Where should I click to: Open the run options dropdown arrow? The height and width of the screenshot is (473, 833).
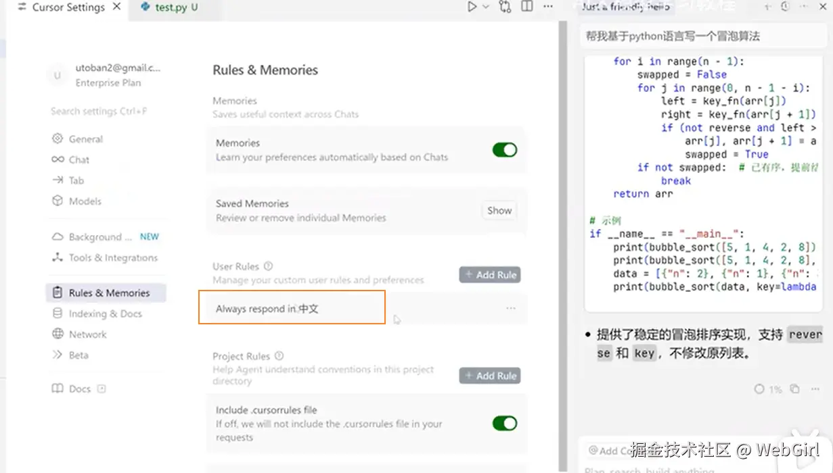486,7
